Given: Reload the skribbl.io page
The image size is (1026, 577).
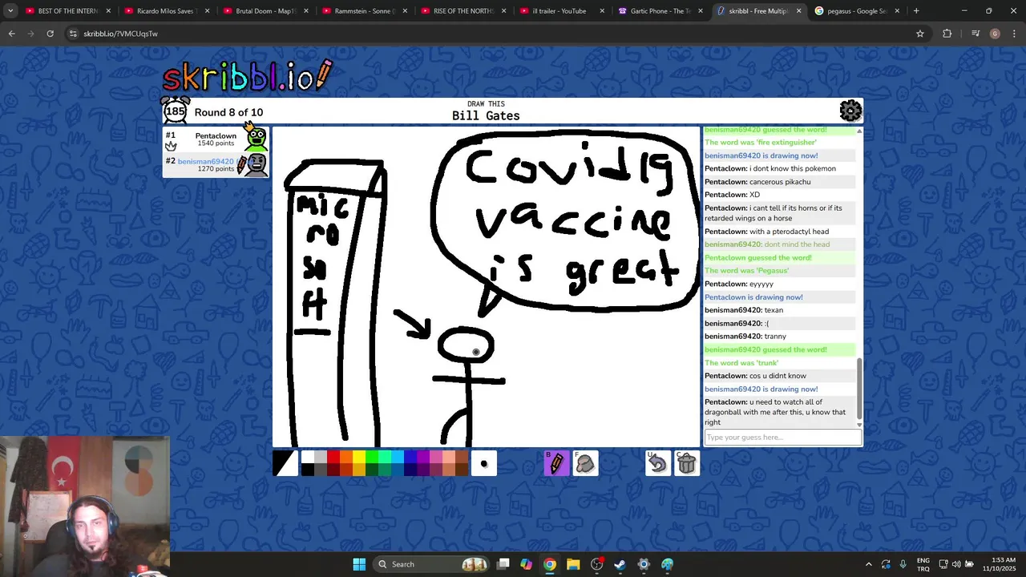Looking at the screenshot, I should 50,34.
